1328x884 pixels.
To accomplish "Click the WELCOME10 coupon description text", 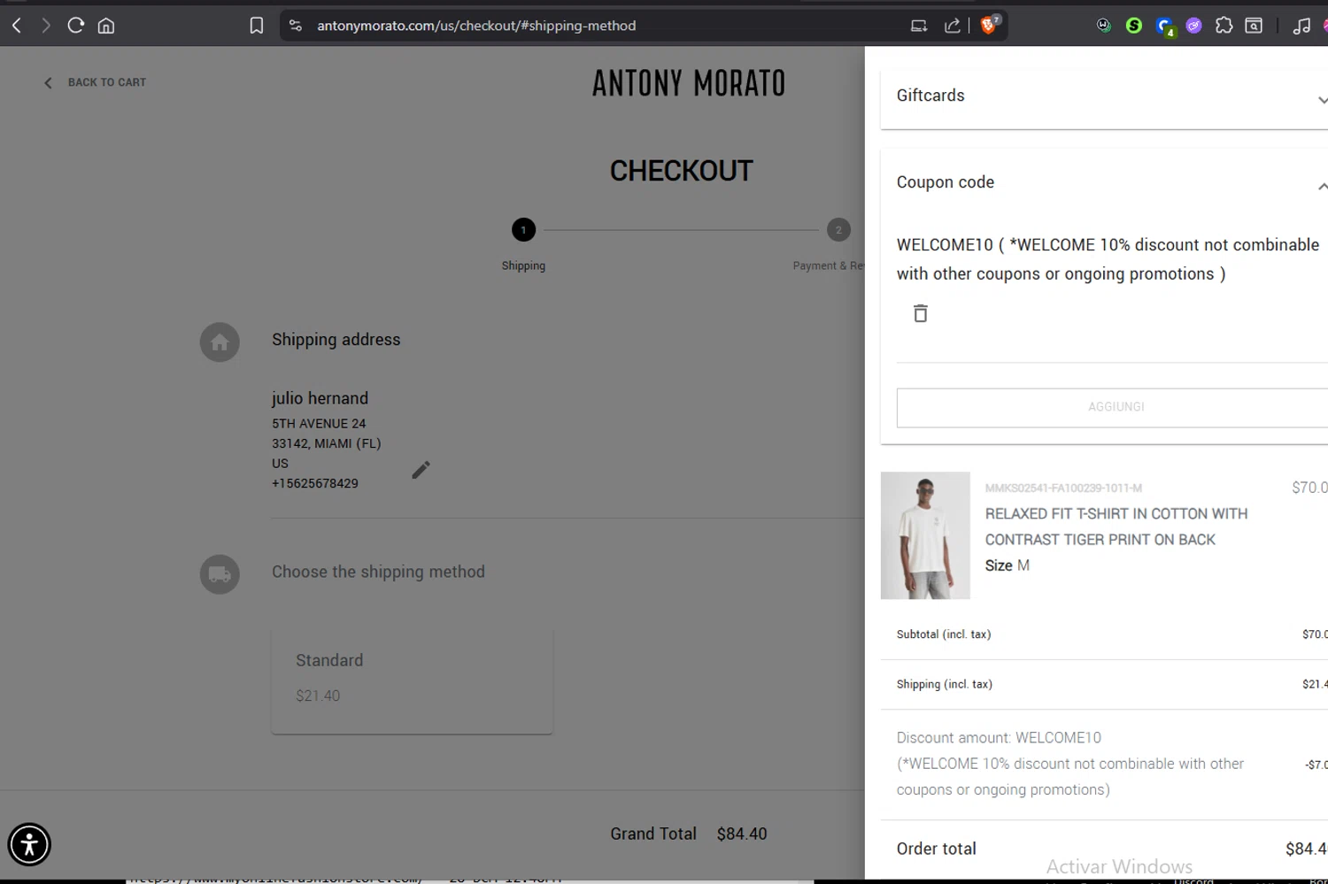I will coord(1108,259).
